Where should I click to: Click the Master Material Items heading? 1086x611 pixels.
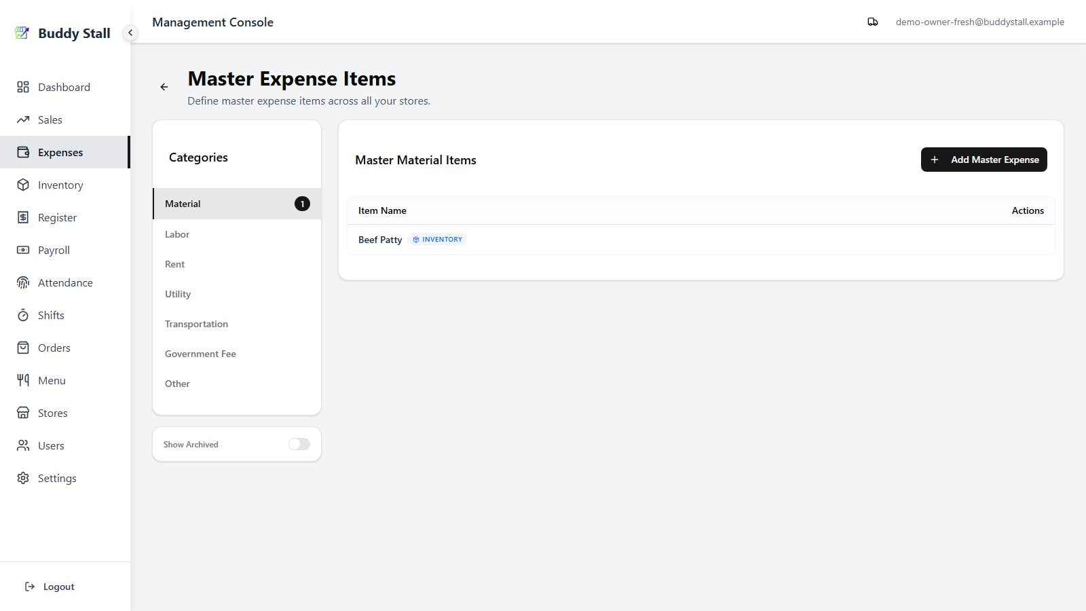[x=415, y=160]
